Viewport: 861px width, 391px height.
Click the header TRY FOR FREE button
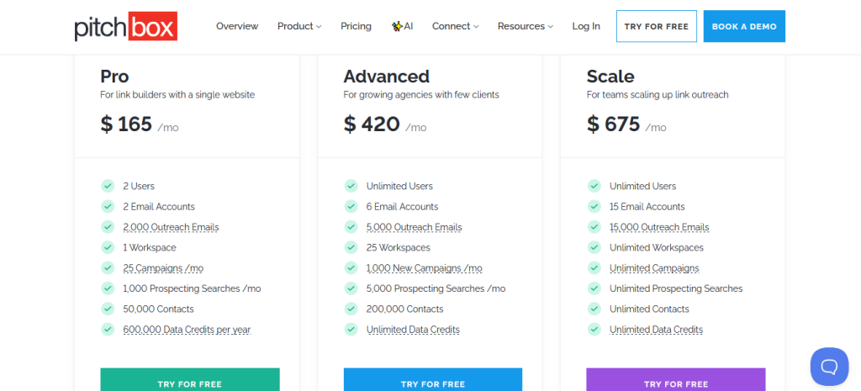click(656, 26)
